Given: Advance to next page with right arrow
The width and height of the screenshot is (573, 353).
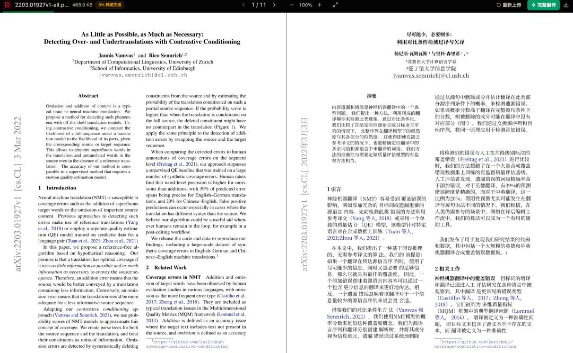Looking at the screenshot, I should [275, 5].
